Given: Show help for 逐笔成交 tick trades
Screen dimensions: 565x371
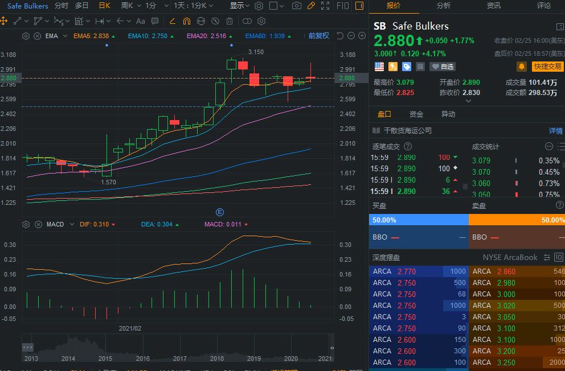Looking at the screenshot, I should [x=408, y=146].
